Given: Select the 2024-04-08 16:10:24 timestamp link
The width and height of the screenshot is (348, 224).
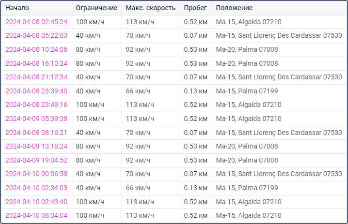Looking at the screenshot, I should point(36,63).
